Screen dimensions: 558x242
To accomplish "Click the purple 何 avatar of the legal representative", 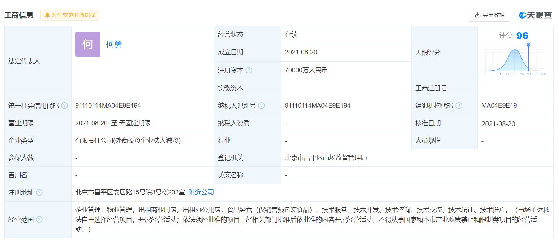I will [x=87, y=44].
